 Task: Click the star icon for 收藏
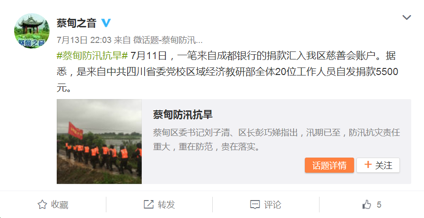click(x=42, y=204)
